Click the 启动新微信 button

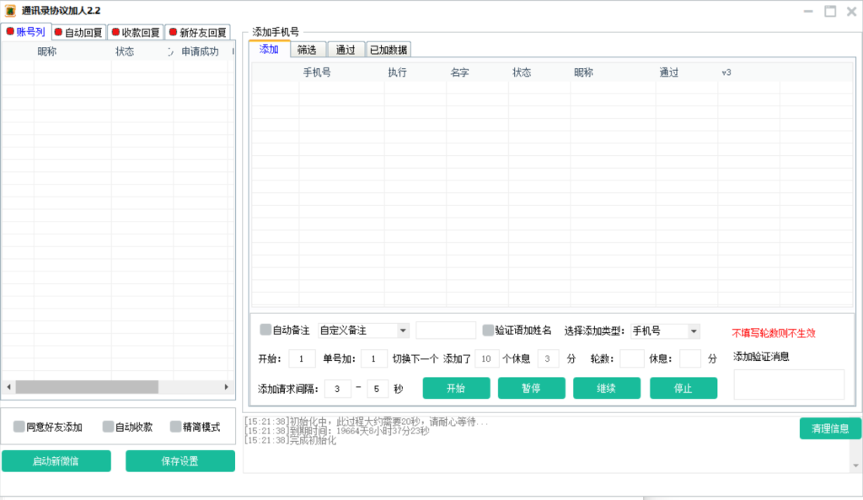point(56,461)
